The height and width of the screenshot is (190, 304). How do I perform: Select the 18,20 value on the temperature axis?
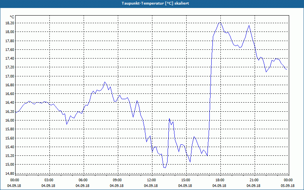pyautogui.click(x=11, y=23)
